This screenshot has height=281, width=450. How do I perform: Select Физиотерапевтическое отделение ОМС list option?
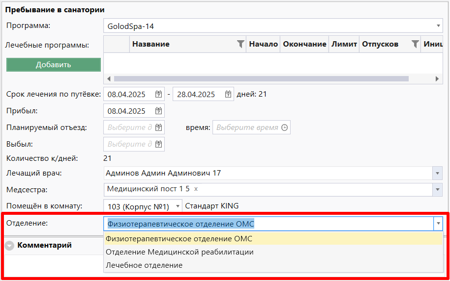tap(180, 239)
